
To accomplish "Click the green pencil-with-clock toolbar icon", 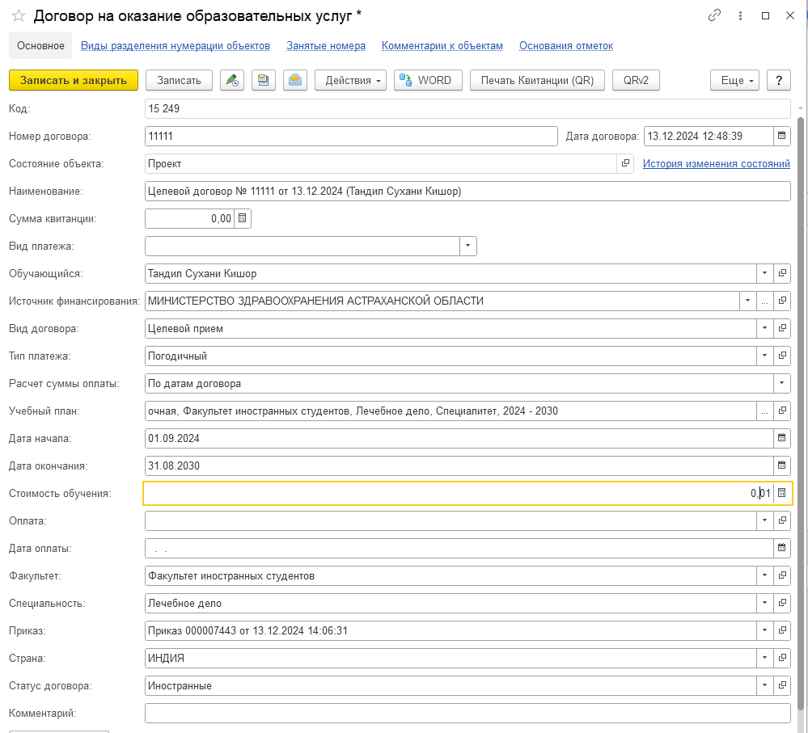I will tap(232, 80).
